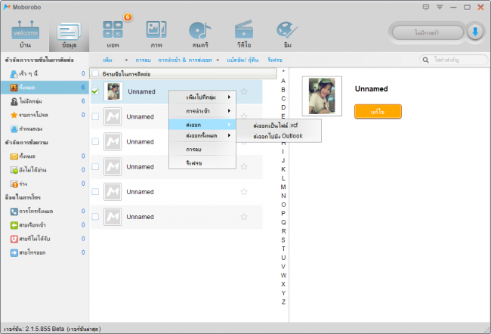Choose การลบ in the context menu
Viewport: 491px width, 334px height.
202,149
